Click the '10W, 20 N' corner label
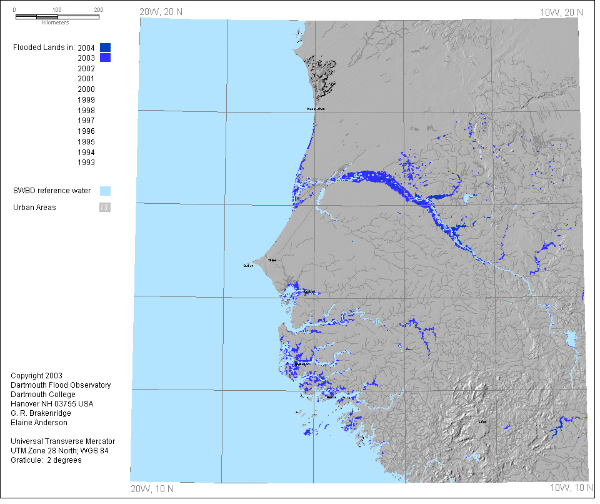Image resolution: width=600 pixels, height=504 pixels. [561, 12]
